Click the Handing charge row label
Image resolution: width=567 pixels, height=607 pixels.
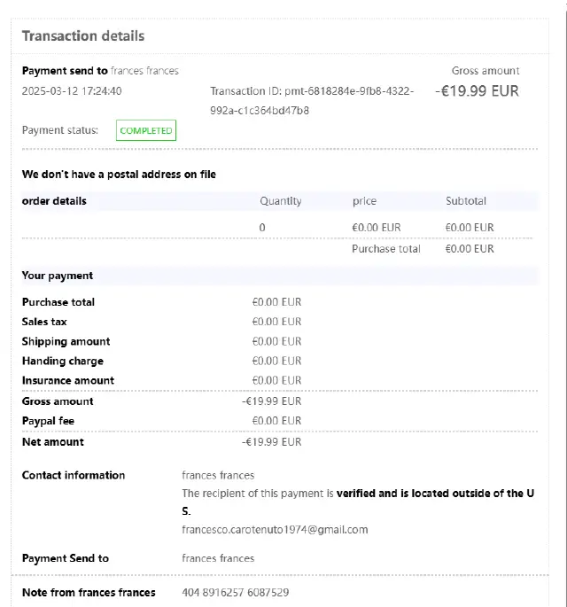point(63,361)
